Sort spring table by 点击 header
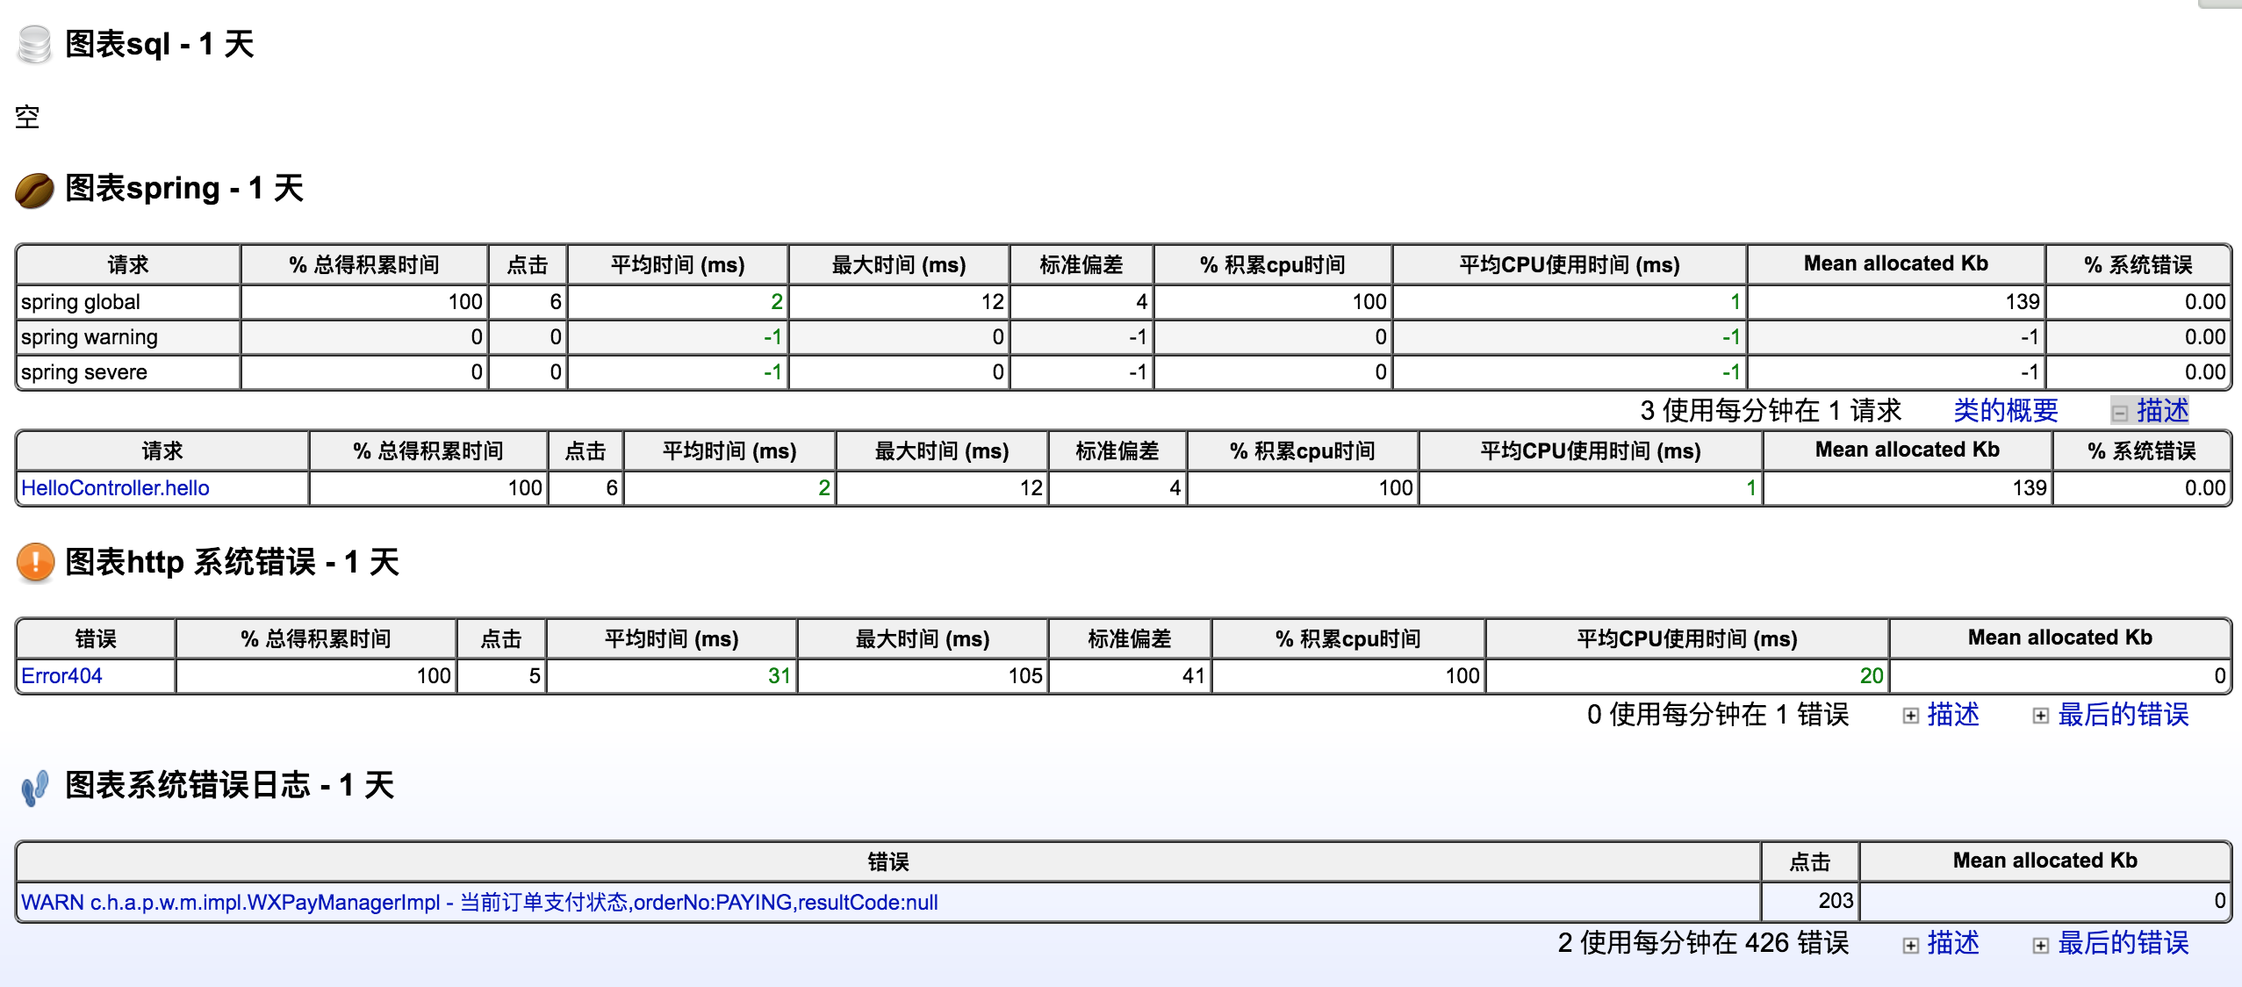Image resolution: width=2242 pixels, height=987 pixels. [528, 264]
